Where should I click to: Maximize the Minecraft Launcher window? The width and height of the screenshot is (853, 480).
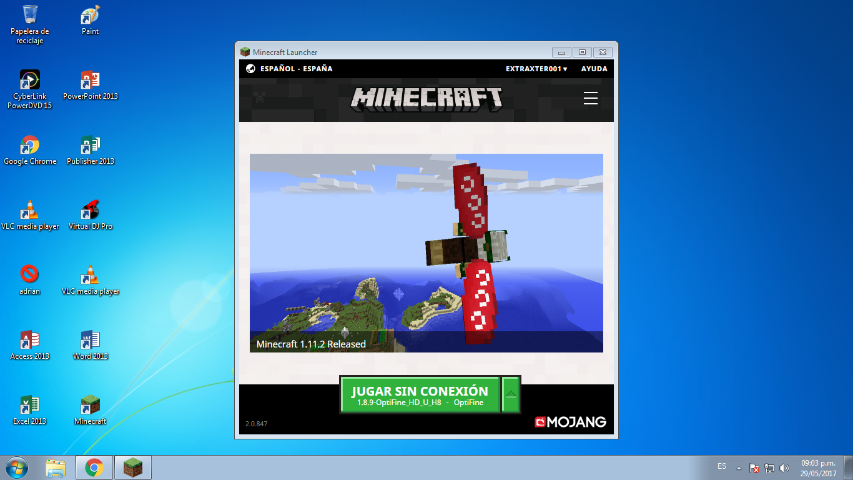(582, 52)
